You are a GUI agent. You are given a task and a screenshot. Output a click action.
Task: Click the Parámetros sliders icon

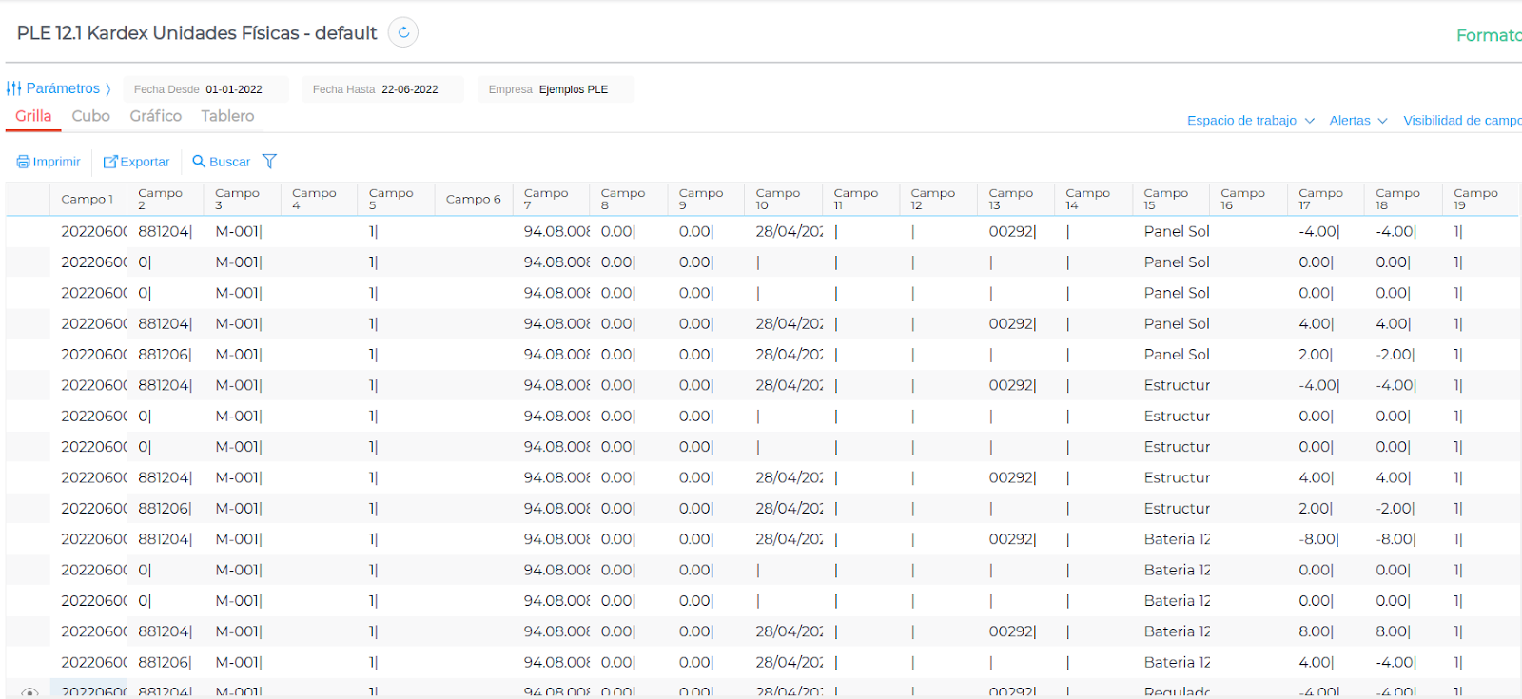13,88
